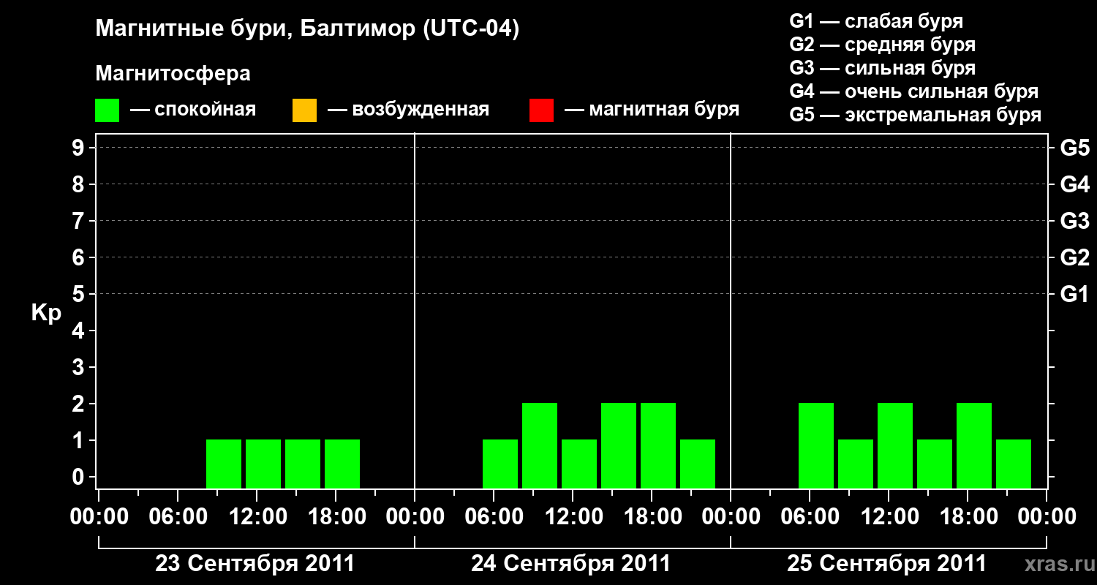Click the 12:00 time label under 23 Сентября
Image resolution: width=1097 pixels, height=585 pixels.
tap(257, 517)
